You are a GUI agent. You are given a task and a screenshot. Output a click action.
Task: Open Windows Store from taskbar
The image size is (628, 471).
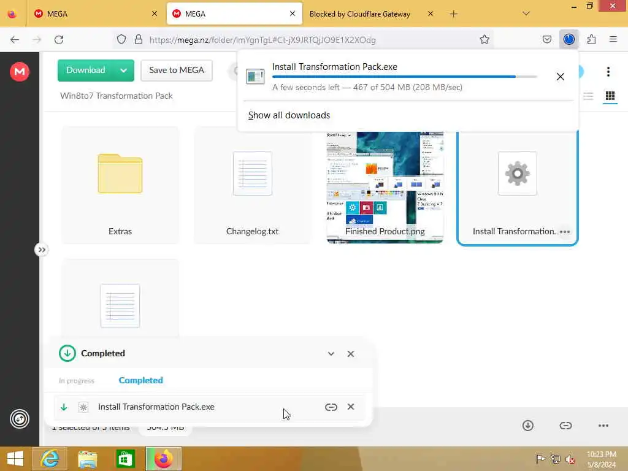click(x=125, y=459)
